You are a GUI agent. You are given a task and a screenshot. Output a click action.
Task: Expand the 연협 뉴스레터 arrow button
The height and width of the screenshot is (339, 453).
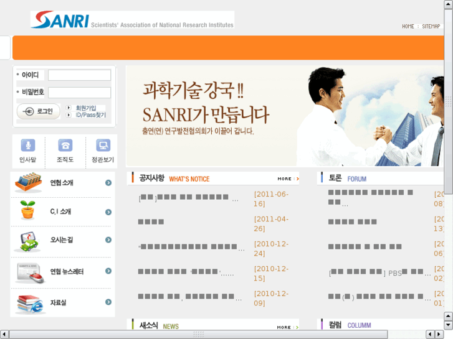click(x=108, y=271)
